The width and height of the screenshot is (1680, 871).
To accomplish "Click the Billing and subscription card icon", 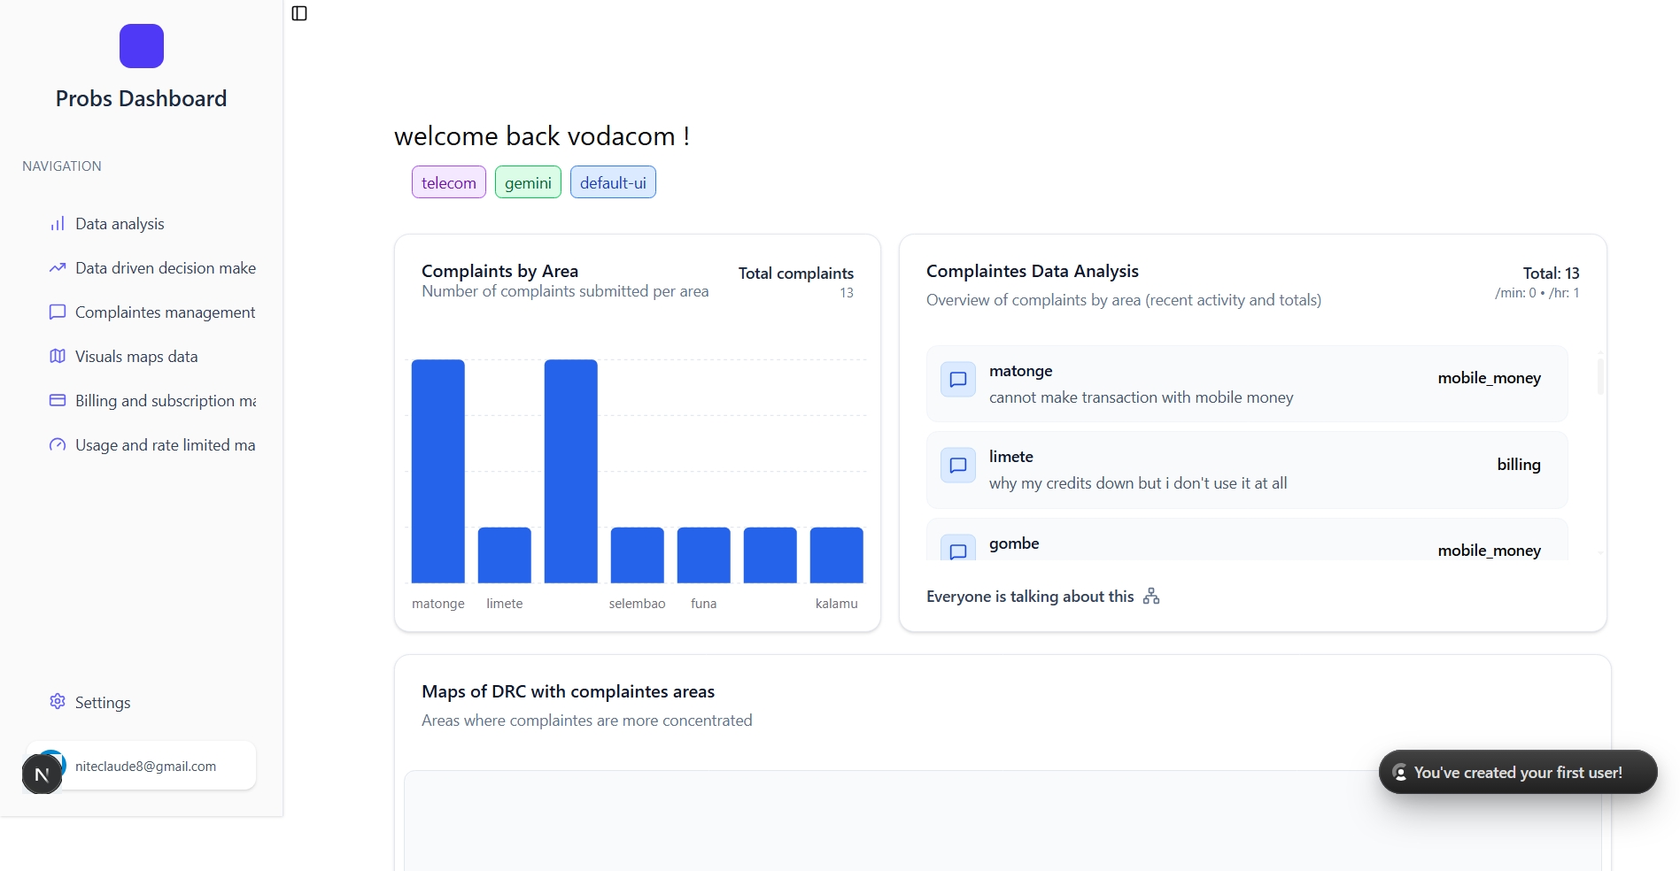I will (58, 400).
